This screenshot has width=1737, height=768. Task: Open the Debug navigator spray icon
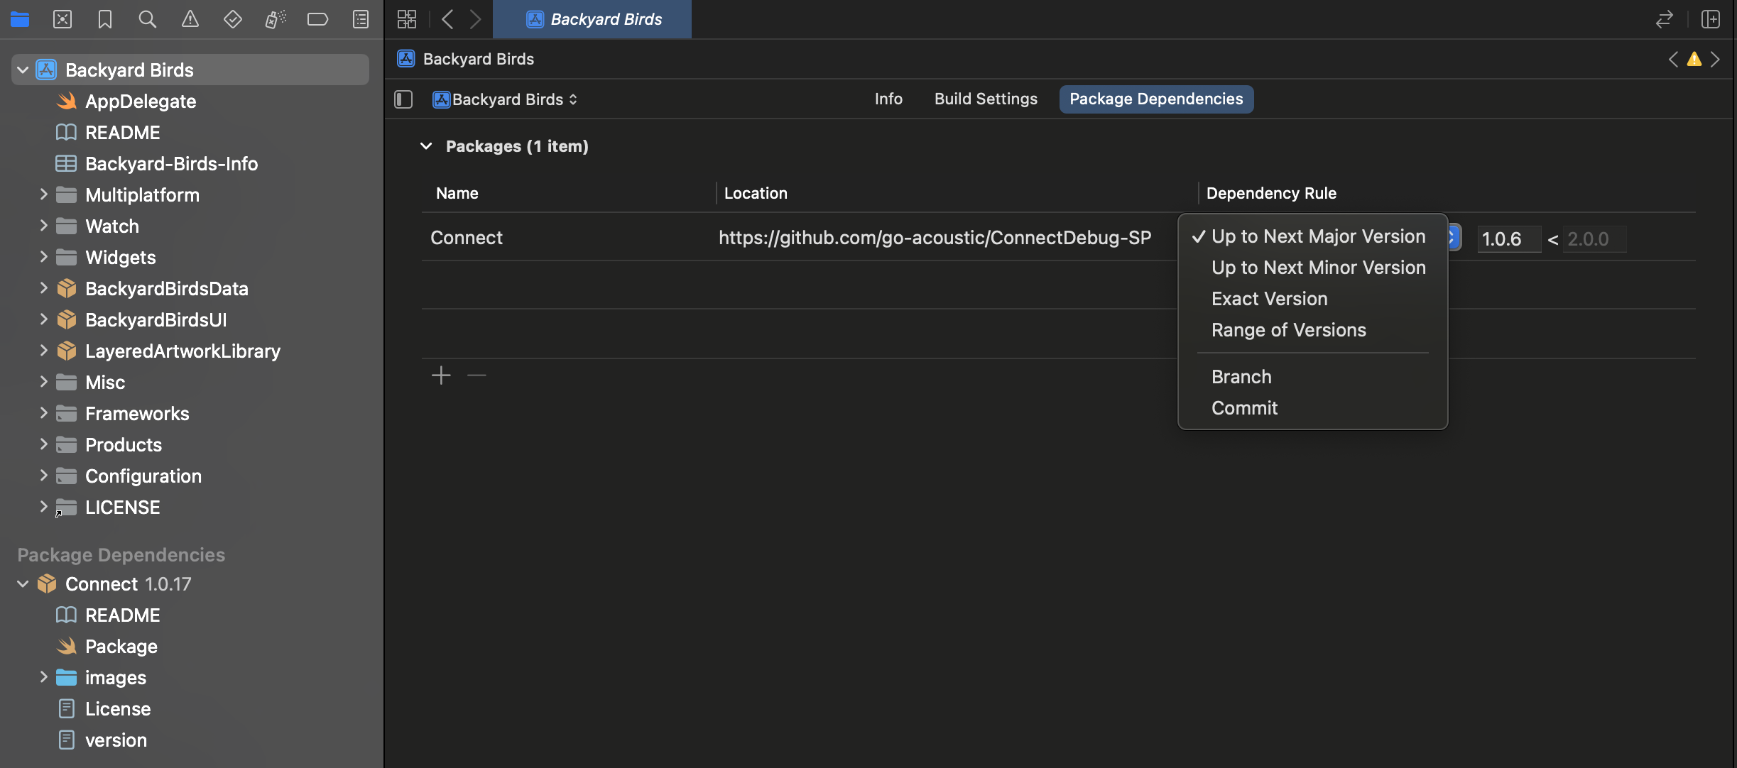[276, 19]
